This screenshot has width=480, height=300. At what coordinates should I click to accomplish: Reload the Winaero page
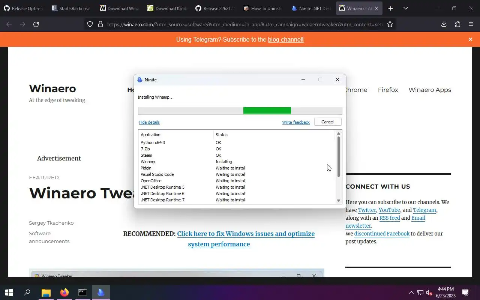coord(36,24)
